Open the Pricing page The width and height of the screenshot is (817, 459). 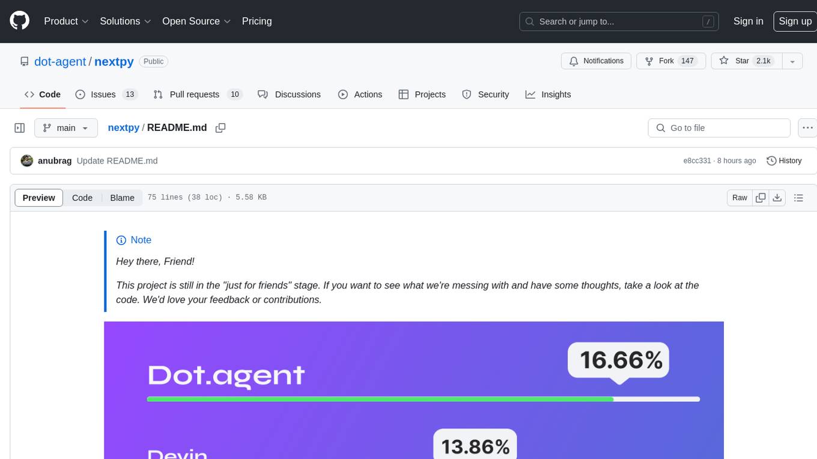[257, 21]
